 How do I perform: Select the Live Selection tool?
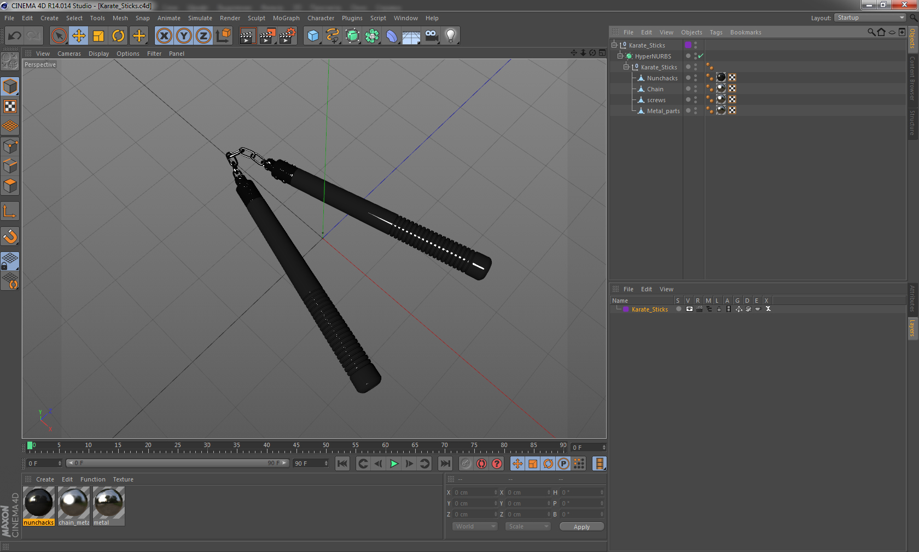pyautogui.click(x=59, y=36)
